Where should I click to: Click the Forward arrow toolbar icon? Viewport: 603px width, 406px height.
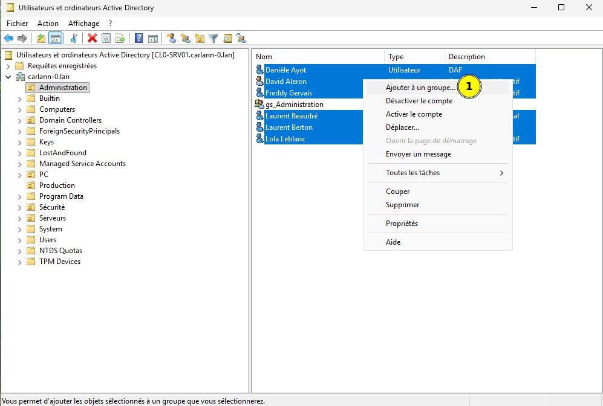coord(22,39)
